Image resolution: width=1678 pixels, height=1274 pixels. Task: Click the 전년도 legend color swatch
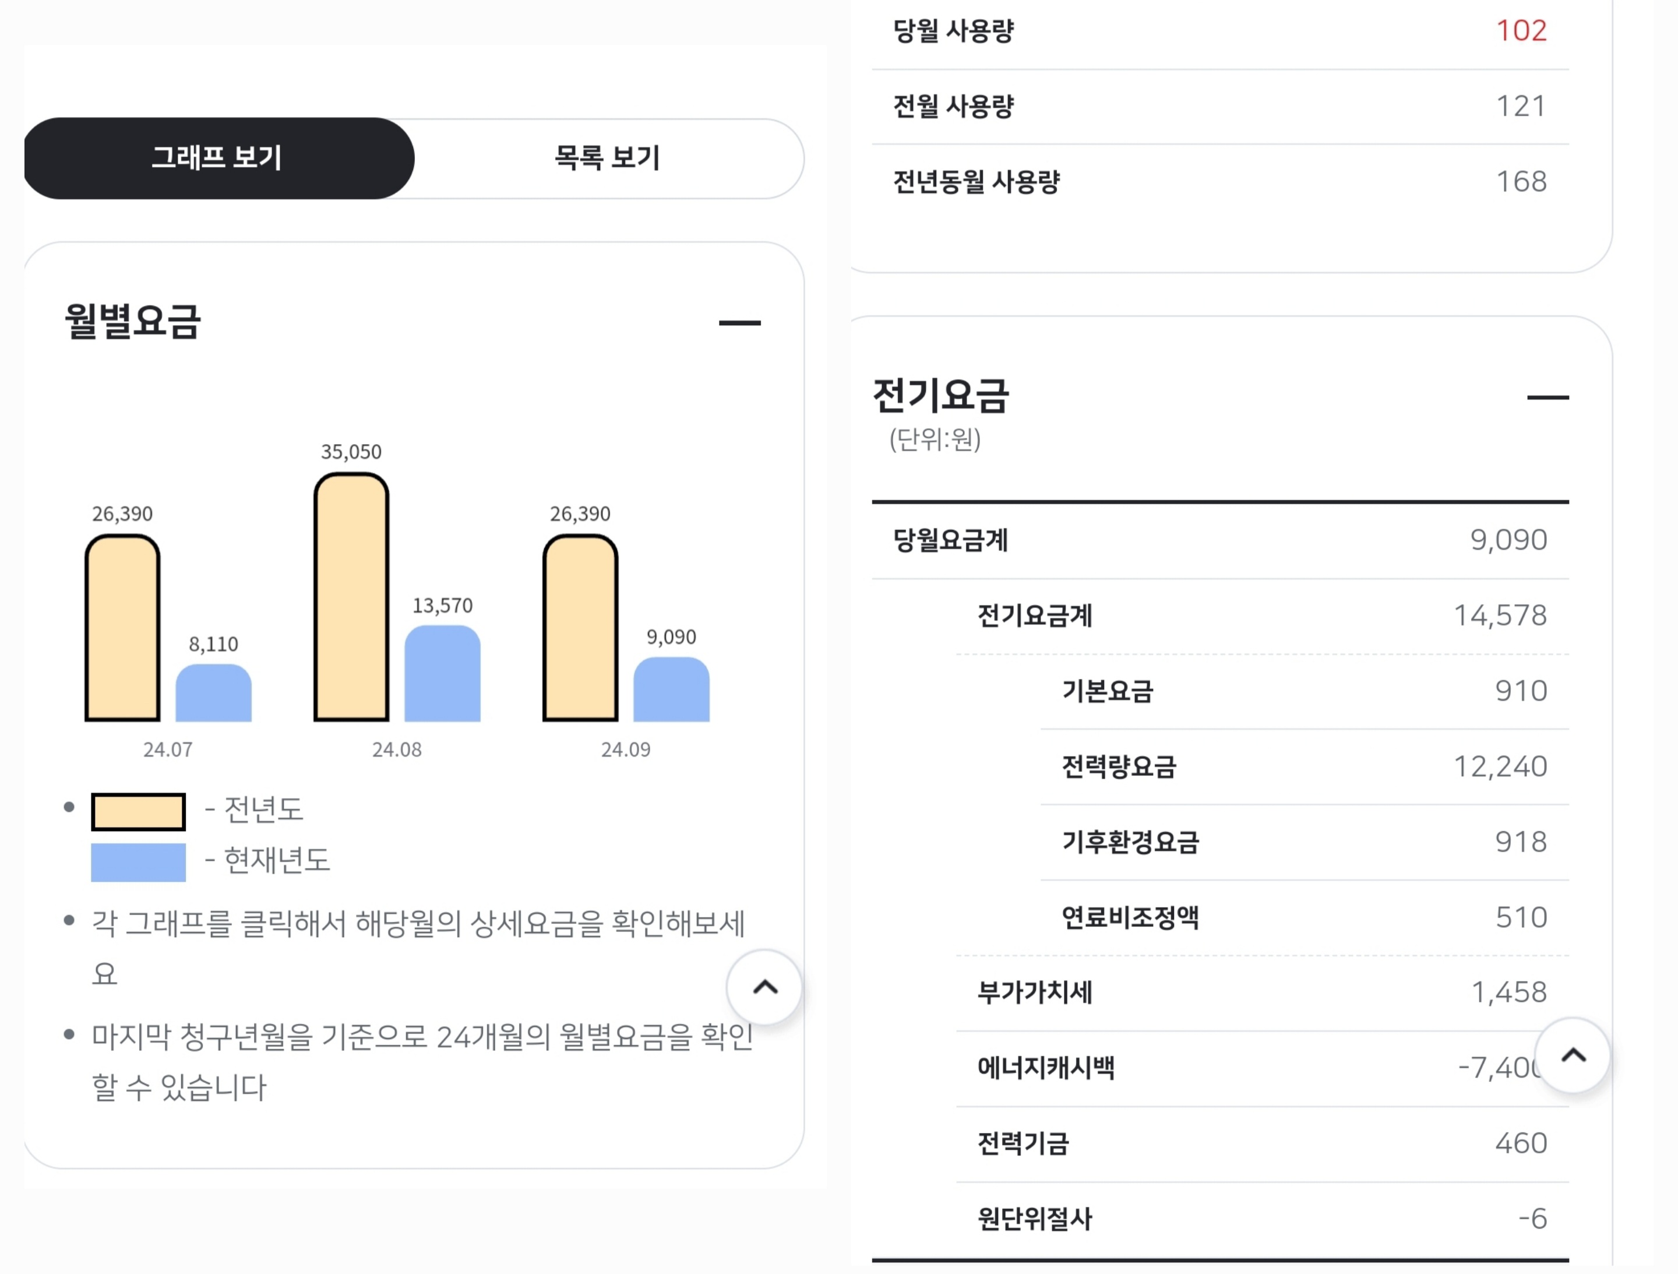click(x=138, y=812)
